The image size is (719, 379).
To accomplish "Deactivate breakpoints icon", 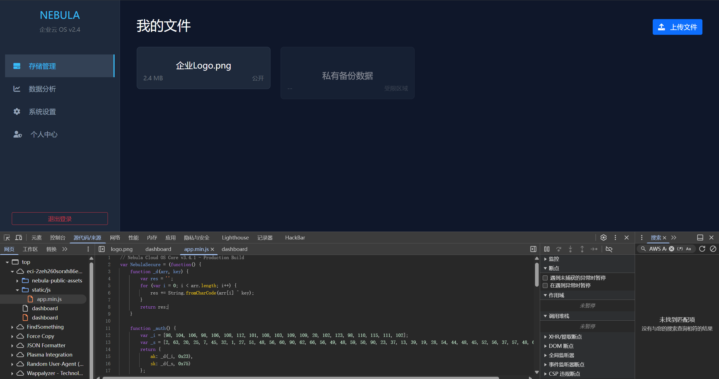I will [x=609, y=249].
